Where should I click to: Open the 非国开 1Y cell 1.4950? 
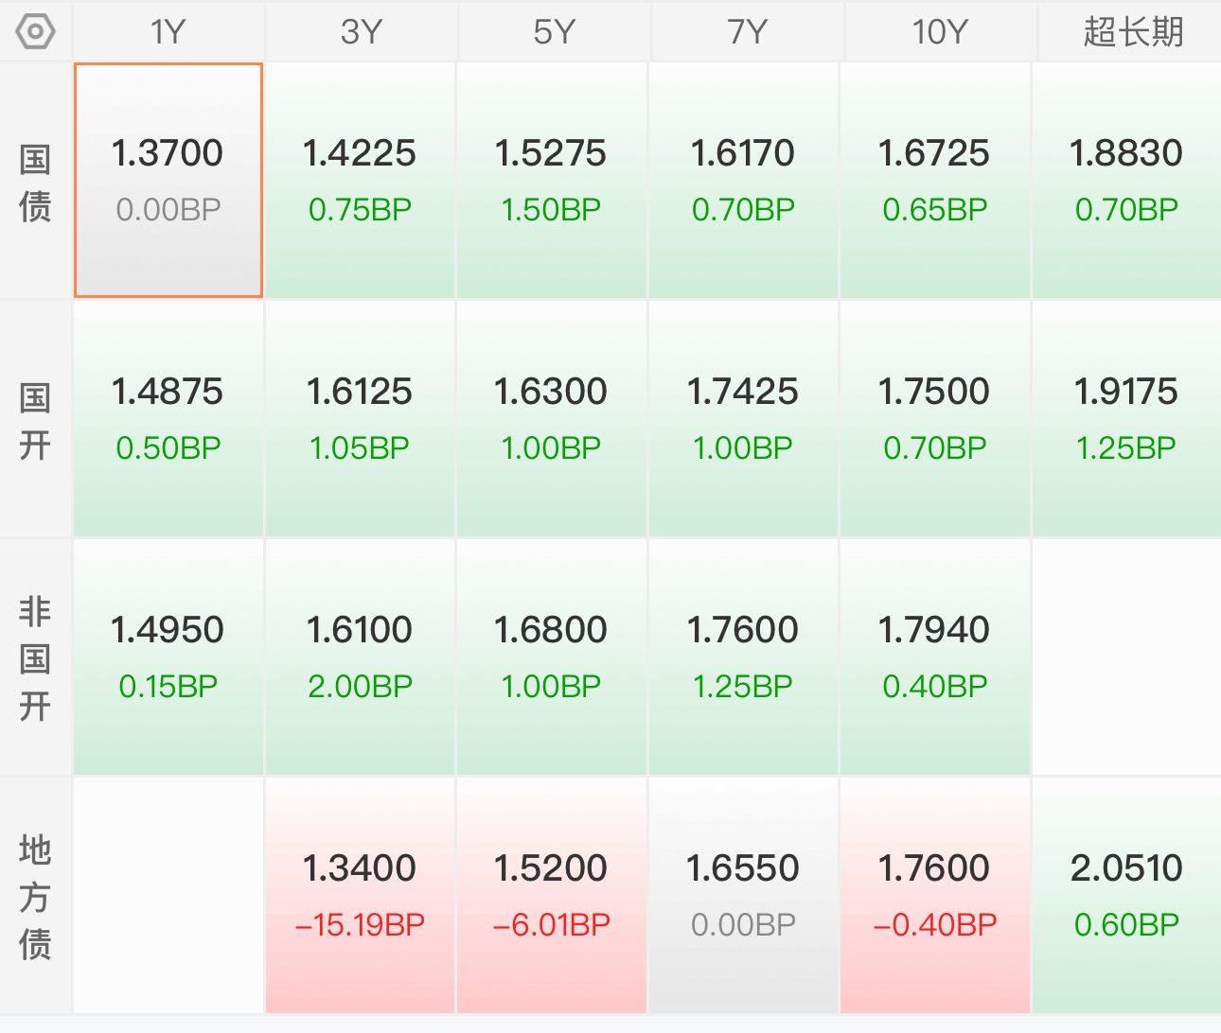(168, 657)
